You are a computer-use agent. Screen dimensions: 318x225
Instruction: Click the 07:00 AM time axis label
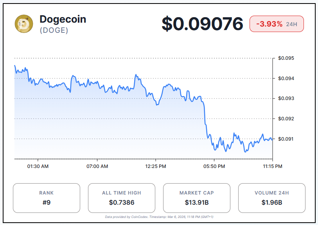coord(97,166)
